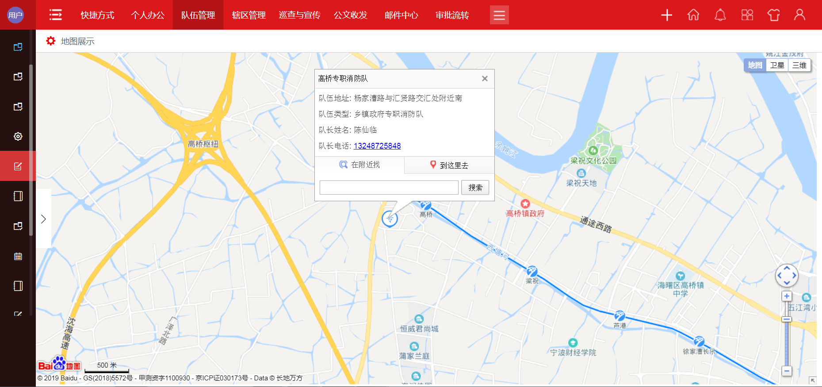Click the fire team map marker
The height and width of the screenshot is (387, 822).
tap(390, 218)
